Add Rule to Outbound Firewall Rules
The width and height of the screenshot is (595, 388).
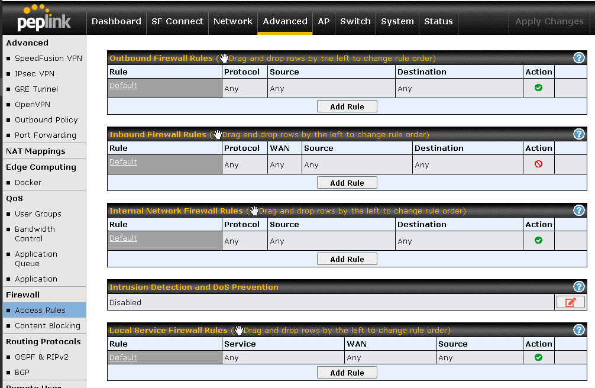click(x=347, y=106)
